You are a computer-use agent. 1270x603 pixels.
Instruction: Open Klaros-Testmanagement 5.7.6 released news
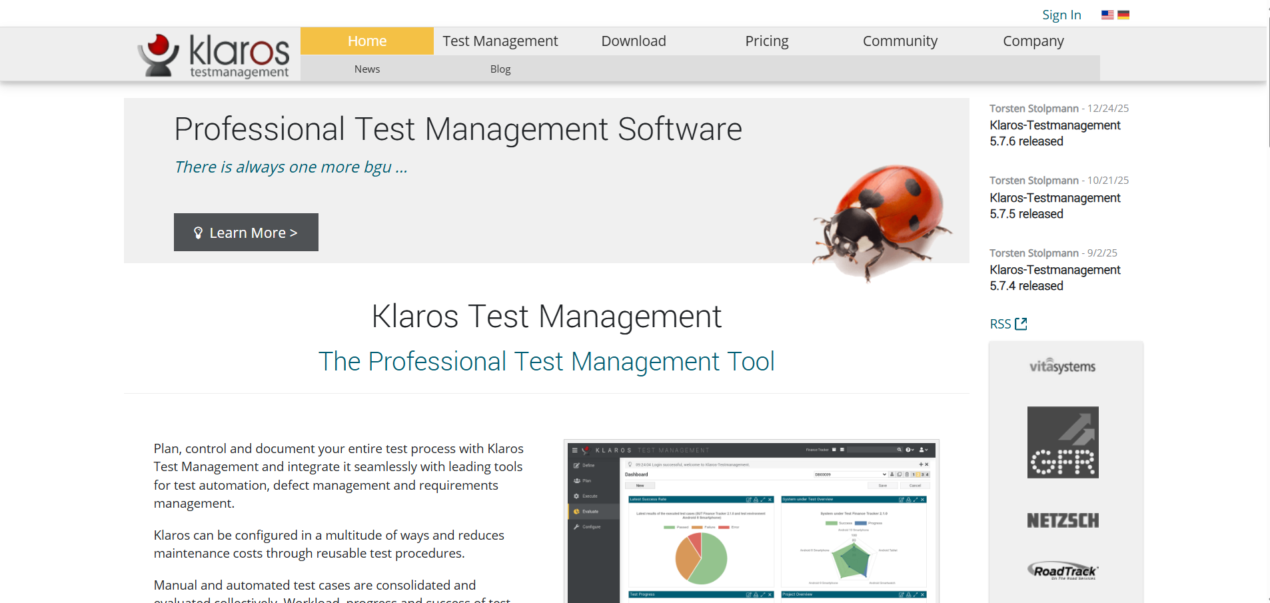[1055, 133]
